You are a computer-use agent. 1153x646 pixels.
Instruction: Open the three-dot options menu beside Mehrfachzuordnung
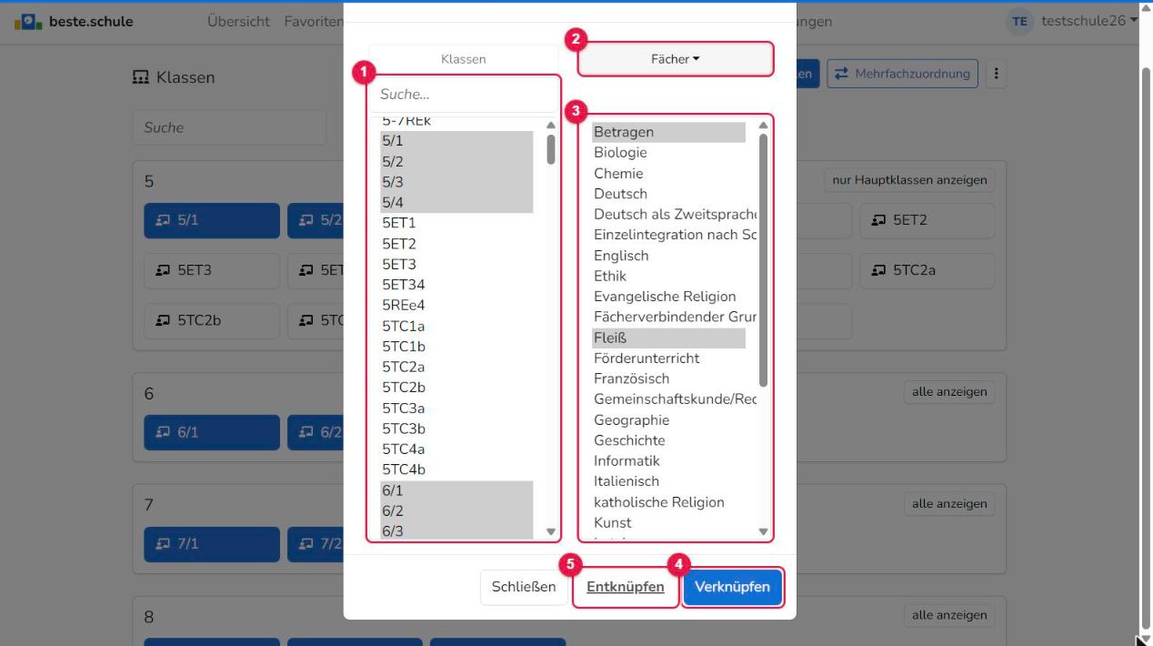pyautogui.click(x=997, y=74)
